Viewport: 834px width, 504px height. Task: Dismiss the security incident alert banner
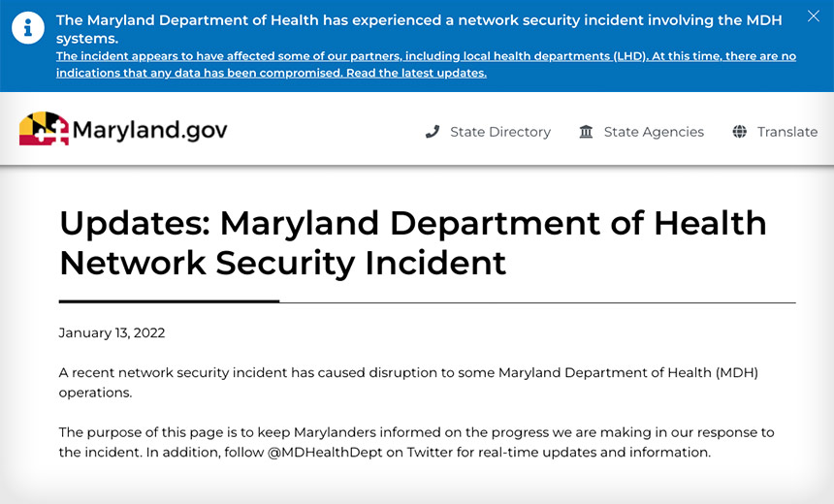[x=814, y=16]
